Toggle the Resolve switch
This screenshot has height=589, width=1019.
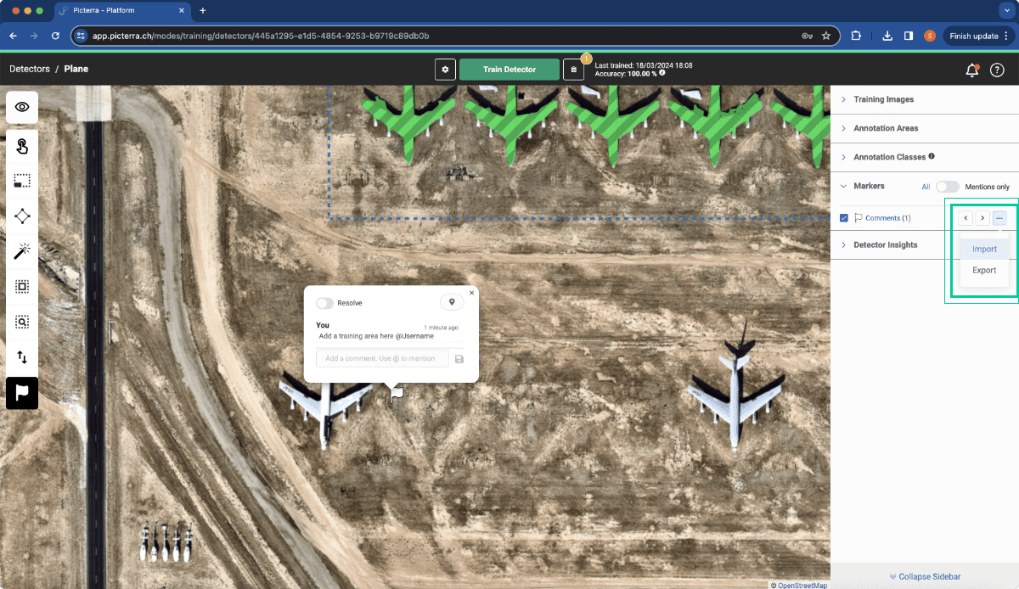[x=324, y=303]
